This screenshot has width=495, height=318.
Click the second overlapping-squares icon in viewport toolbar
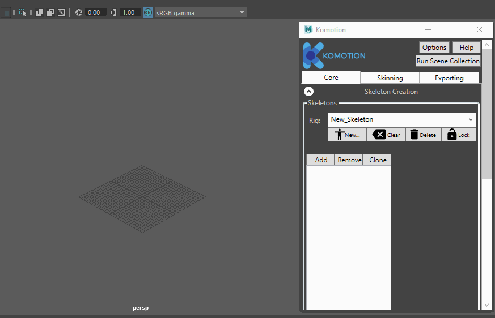[x=50, y=12]
